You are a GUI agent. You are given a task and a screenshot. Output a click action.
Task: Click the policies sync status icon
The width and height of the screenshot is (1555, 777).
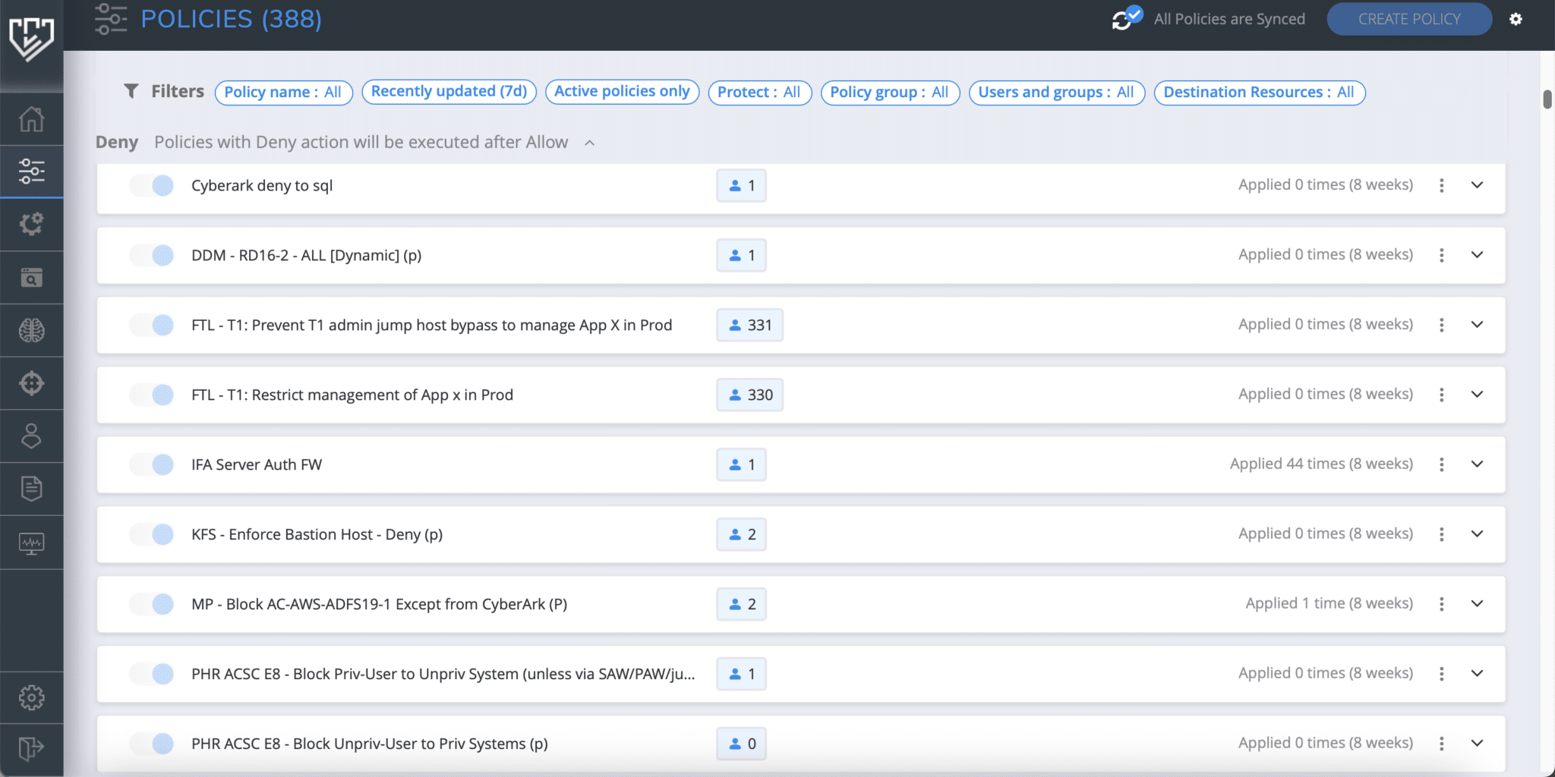pos(1126,18)
